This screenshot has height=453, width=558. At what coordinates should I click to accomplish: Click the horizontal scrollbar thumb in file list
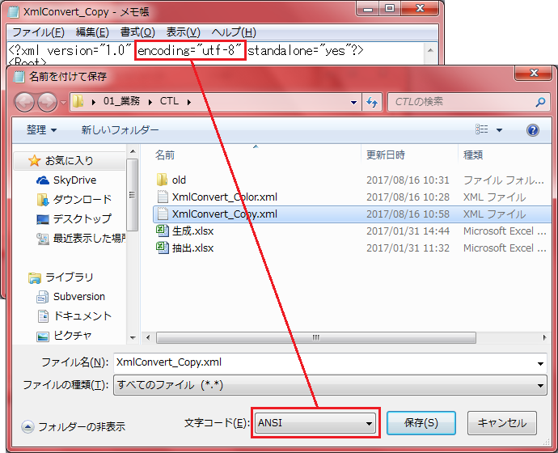[x=316, y=337]
